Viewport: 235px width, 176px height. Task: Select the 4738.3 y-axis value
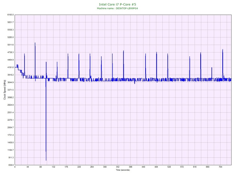coord(11,52)
